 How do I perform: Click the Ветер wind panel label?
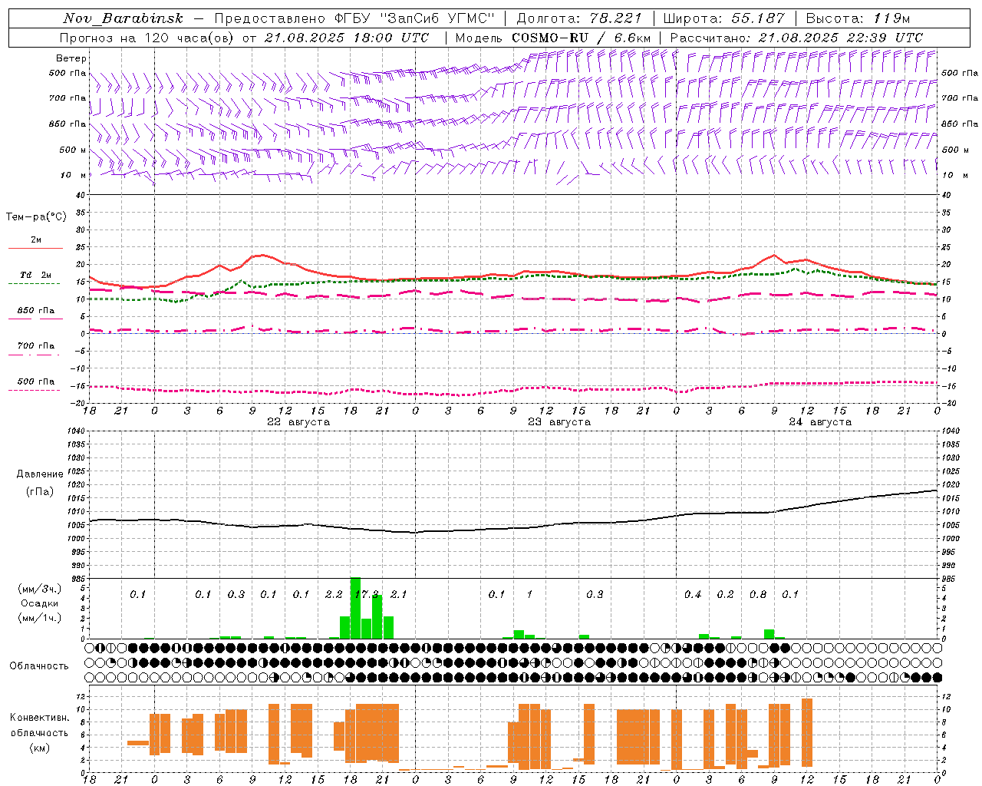point(71,58)
